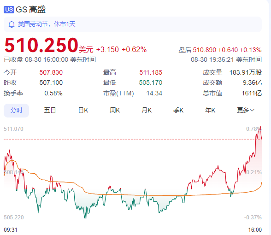Click the 成交额 value 9.36亿
This screenshot has width=271, height=235.
(x=252, y=82)
